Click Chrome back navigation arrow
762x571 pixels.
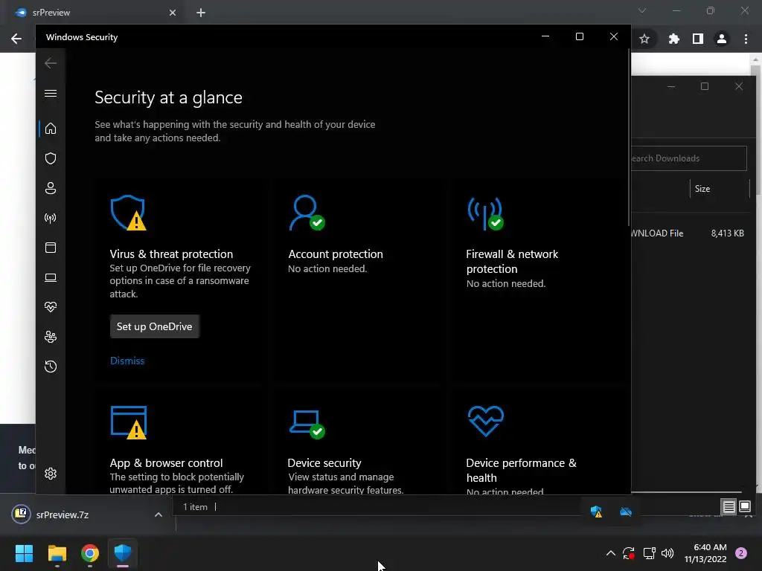[16, 39]
